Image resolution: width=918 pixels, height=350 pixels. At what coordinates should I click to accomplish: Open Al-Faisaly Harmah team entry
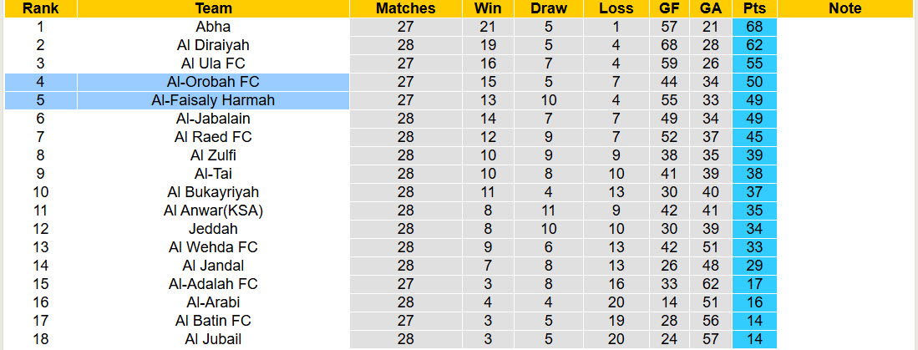pyautogui.click(x=213, y=100)
